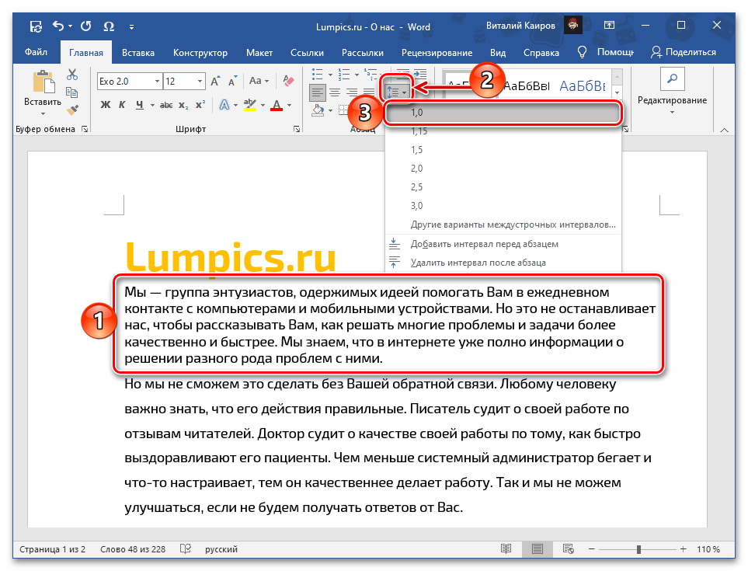
Task: Toggle strikethrough abc formatting
Action: (x=166, y=105)
